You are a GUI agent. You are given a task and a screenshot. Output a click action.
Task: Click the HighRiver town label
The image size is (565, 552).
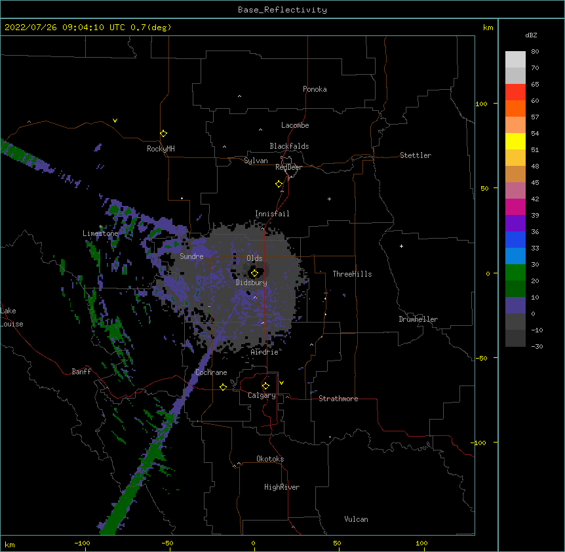(282, 487)
